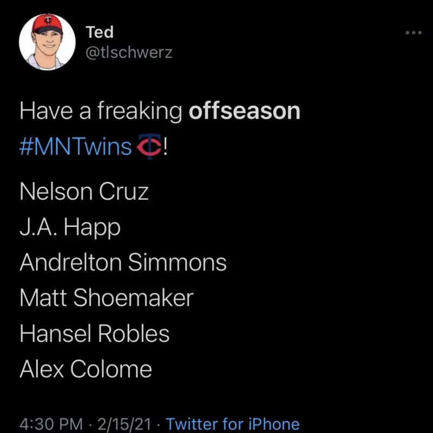
Task: Click the word freaking in the tweet
Action: tap(140, 111)
